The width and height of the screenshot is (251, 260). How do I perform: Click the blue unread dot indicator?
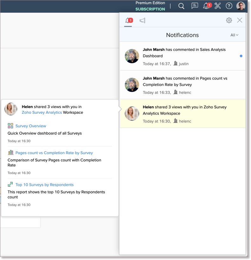click(241, 56)
